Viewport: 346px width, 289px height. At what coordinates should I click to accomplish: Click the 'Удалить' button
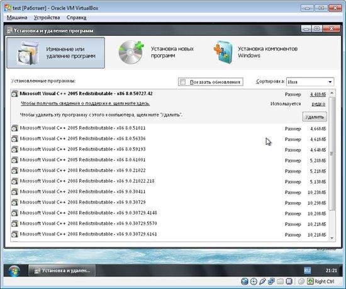[x=315, y=116]
